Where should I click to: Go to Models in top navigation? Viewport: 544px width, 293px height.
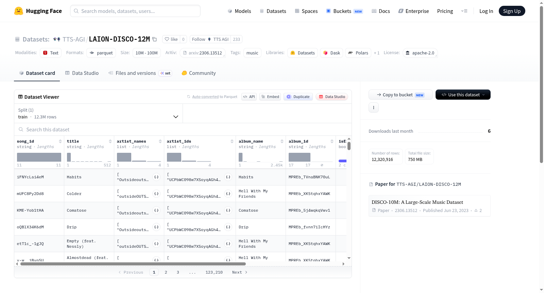coord(239,11)
